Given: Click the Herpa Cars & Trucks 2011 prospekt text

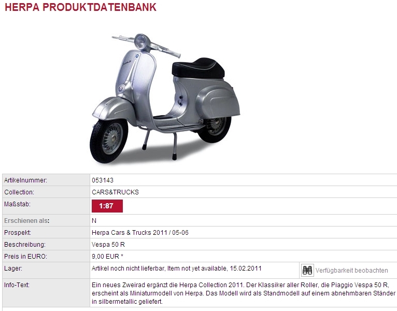Looking at the screenshot, I should [140, 233].
